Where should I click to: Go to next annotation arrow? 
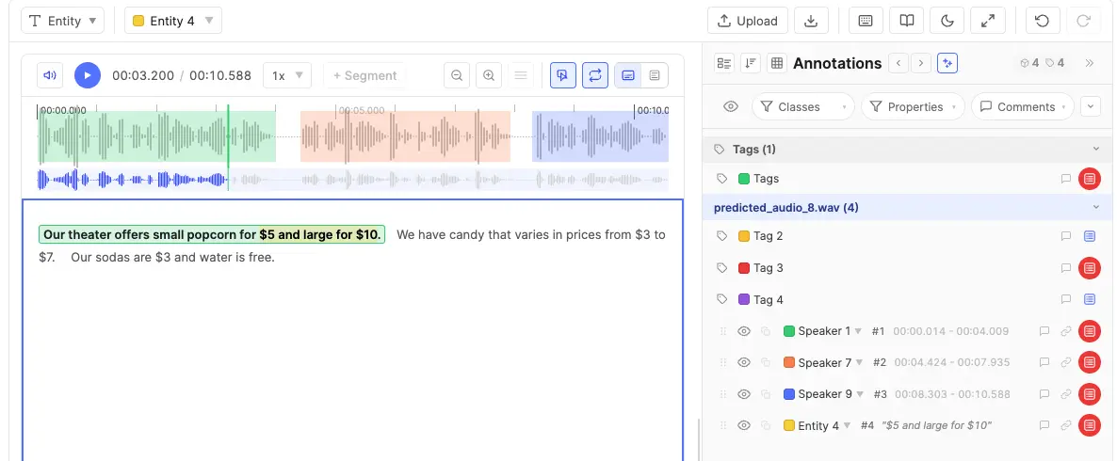921,63
